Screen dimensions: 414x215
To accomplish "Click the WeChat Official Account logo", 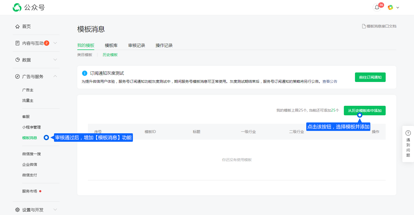I will pos(17,7).
